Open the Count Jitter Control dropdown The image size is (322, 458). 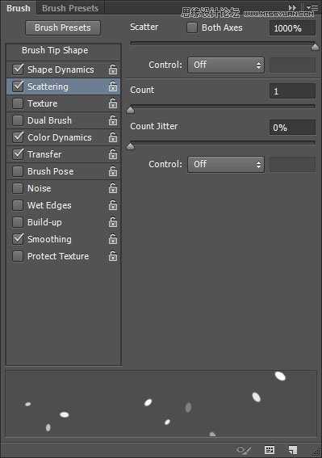(x=226, y=164)
